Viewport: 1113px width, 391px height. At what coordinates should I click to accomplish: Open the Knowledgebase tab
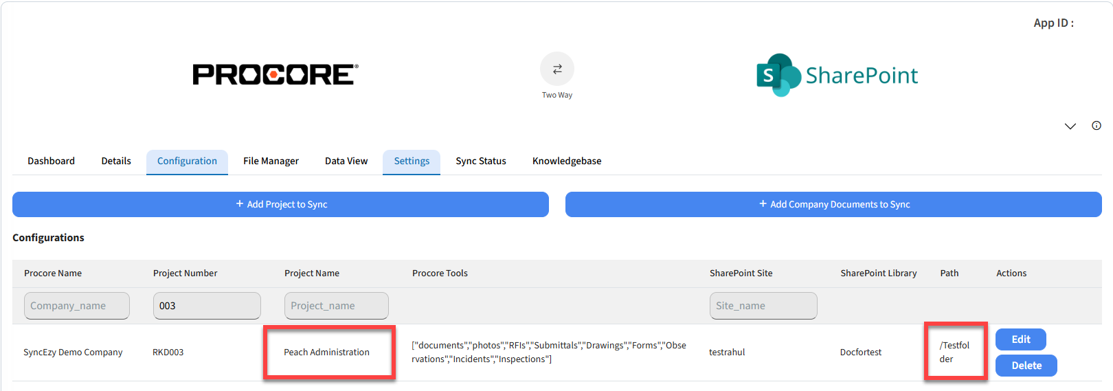567,161
